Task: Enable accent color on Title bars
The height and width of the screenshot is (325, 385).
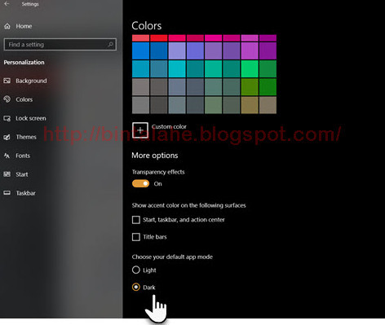Action: [x=136, y=237]
